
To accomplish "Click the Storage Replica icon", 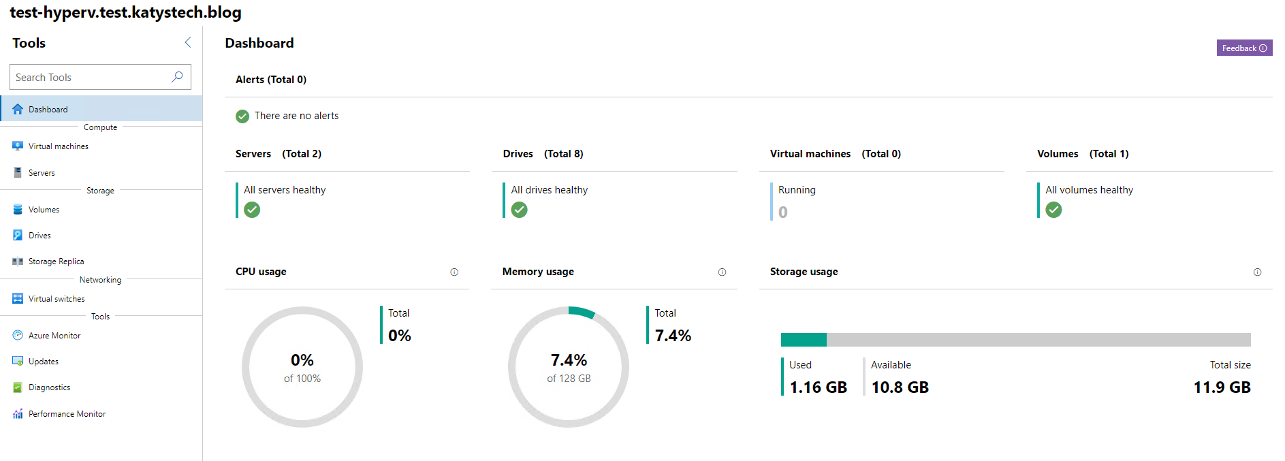I will [x=18, y=261].
